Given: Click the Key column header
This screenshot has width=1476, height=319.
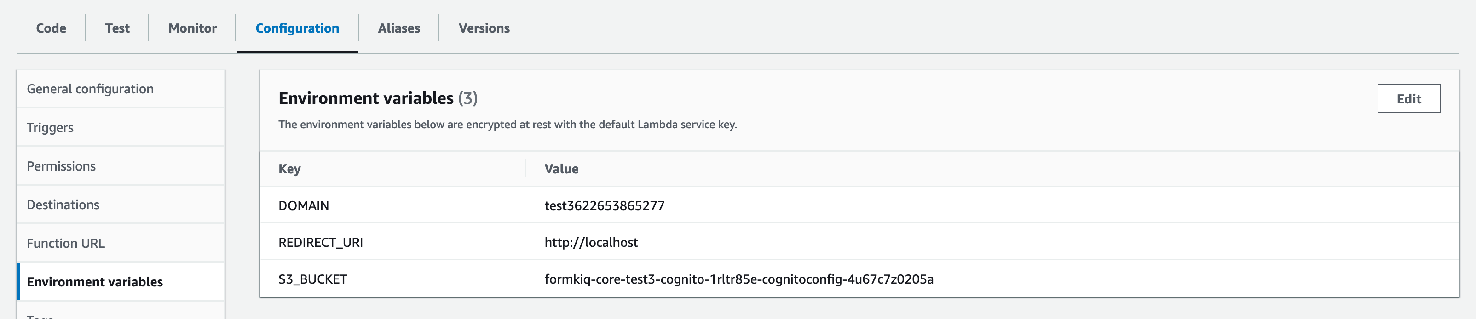Looking at the screenshot, I should [x=289, y=169].
